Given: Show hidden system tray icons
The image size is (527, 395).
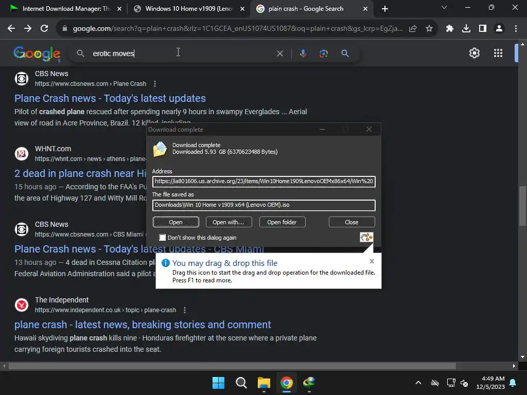Looking at the screenshot, I should (x=418, y=383).
